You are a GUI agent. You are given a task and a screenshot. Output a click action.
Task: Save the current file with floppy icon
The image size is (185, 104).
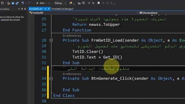coord(13,3)
